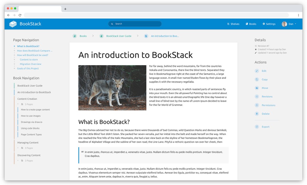Click the BookStack logo icon
Viewport: 307px width, 185px height.
tap(13, 24)
